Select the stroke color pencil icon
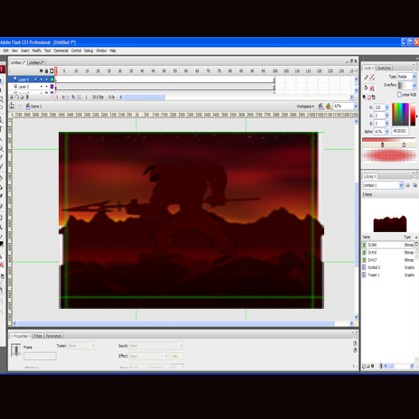The image size is (419, 419). tap(366, 78)
